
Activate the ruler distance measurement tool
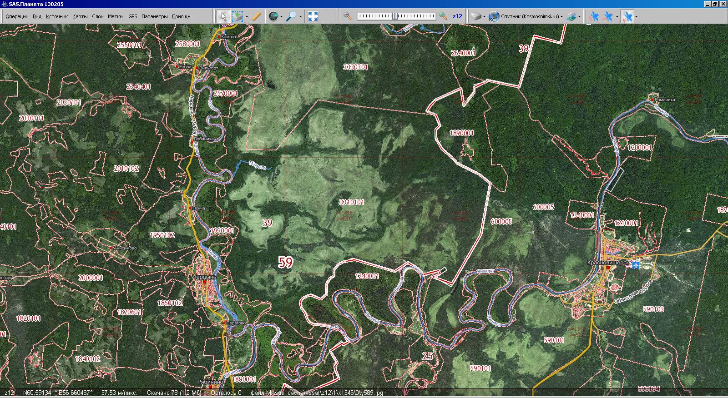click(x=257, y=16)
